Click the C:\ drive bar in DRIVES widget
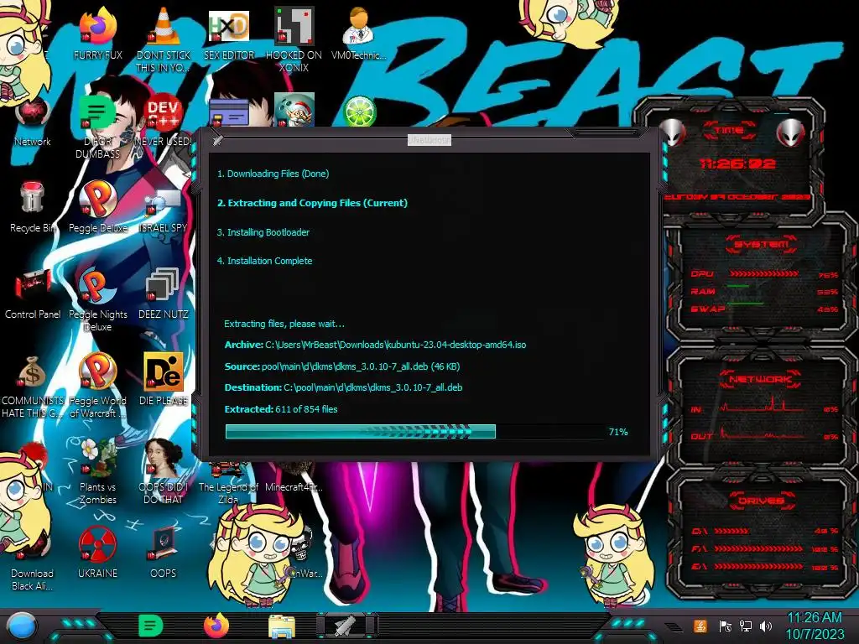Screen dimensions: 859x644 pyautogui.click(x=731, y=531)
